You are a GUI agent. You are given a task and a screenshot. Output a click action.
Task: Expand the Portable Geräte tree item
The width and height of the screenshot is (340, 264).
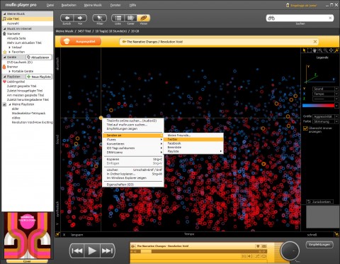coord(10,71)
